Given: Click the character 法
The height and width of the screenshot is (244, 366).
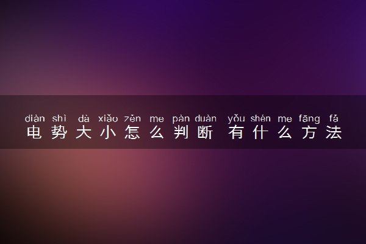Looking at the screenshot, I should point(334,132).
